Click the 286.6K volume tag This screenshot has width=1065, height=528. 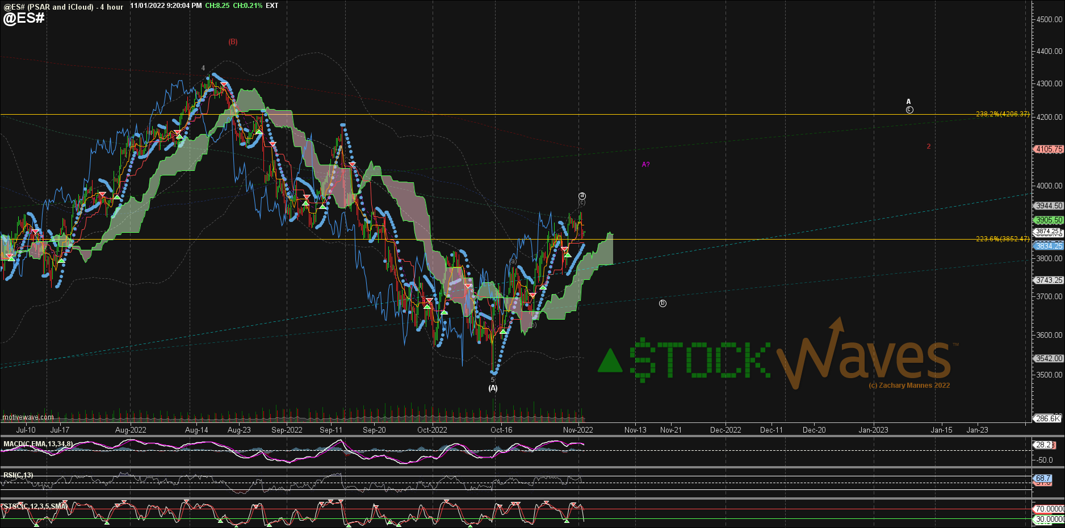point(1047,418)
